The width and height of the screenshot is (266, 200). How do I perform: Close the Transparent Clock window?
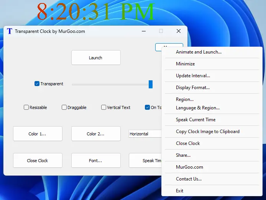point(179,31)
